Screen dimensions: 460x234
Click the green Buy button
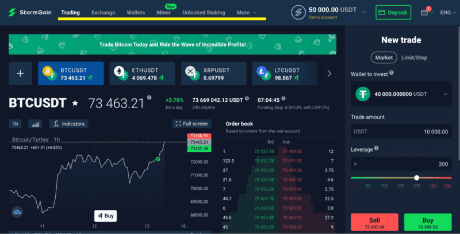pos(428,223)
